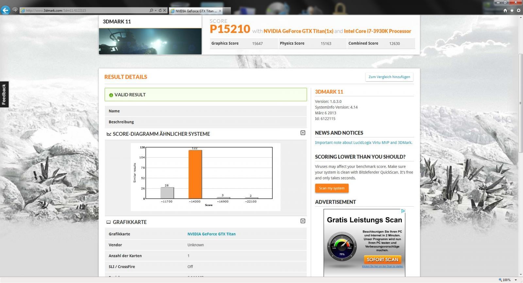Open the address bar autocomplete dropdown arrow

[155, 10]
